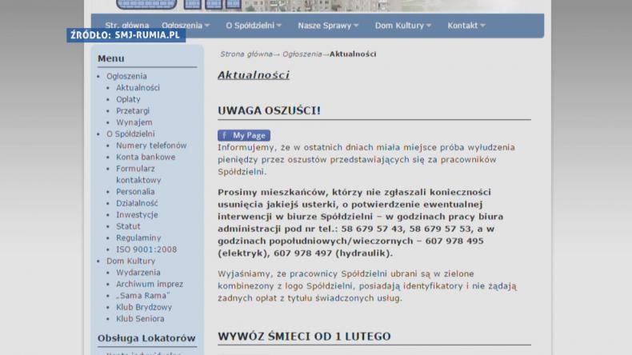
Task: Open ISO 9001:2008 sidebar link
Action: pyautogui.click(x=146, y=249)
